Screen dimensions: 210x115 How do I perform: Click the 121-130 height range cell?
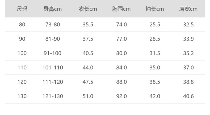[53, 96]
